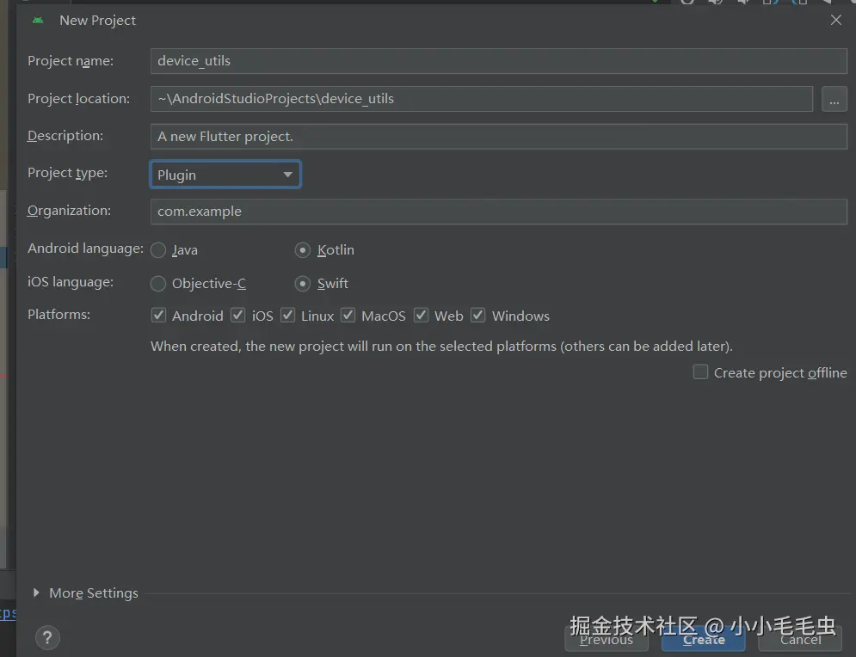Screen dimensions: 856x657
Task: Click the help question mark icon
Action: (x=47, y=637)
